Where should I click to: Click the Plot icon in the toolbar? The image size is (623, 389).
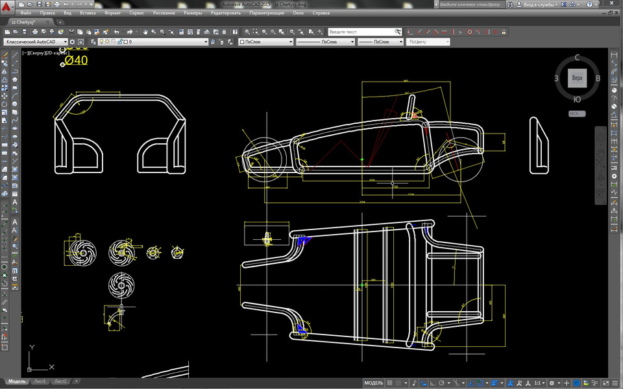35,32
